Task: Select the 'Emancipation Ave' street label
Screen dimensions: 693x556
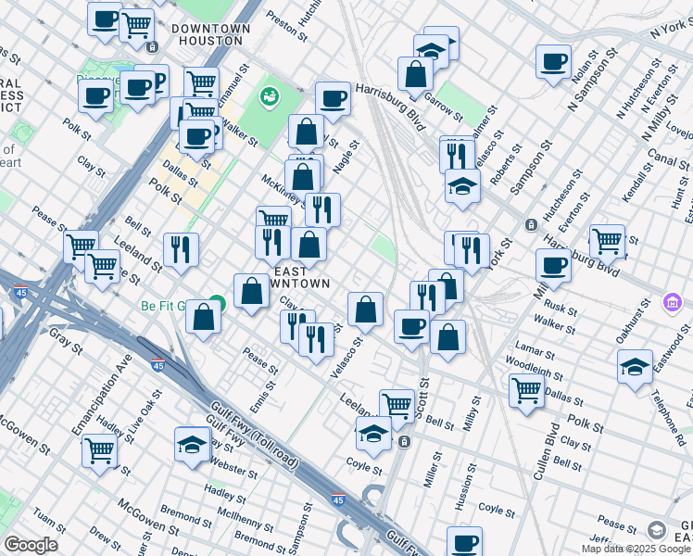Action: [102, 395]
